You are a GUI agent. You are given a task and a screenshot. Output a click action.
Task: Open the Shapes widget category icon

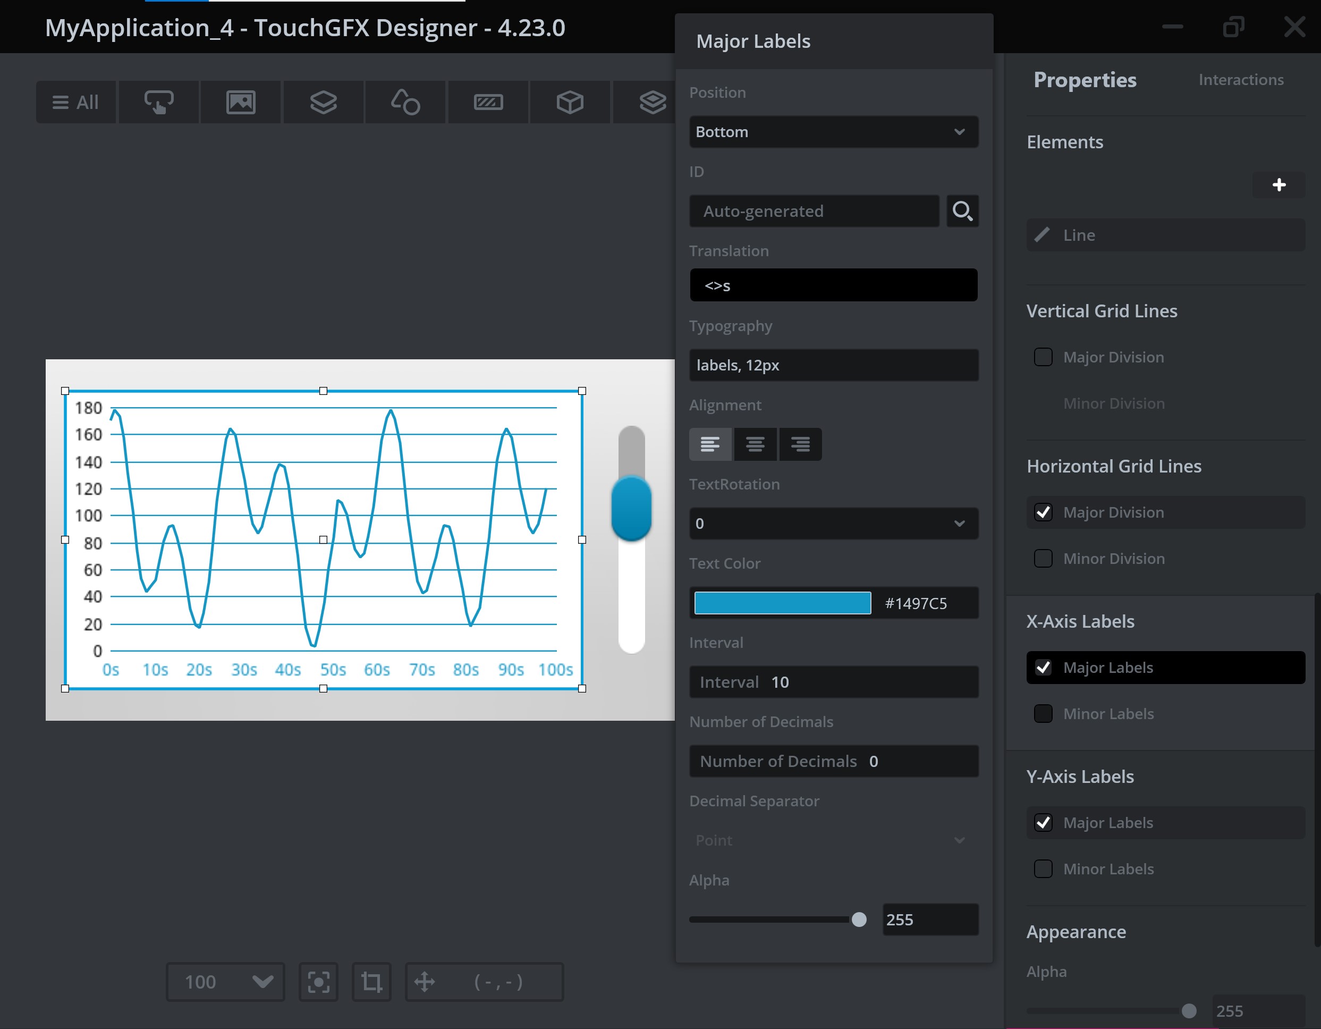click(x=405, y=102)
